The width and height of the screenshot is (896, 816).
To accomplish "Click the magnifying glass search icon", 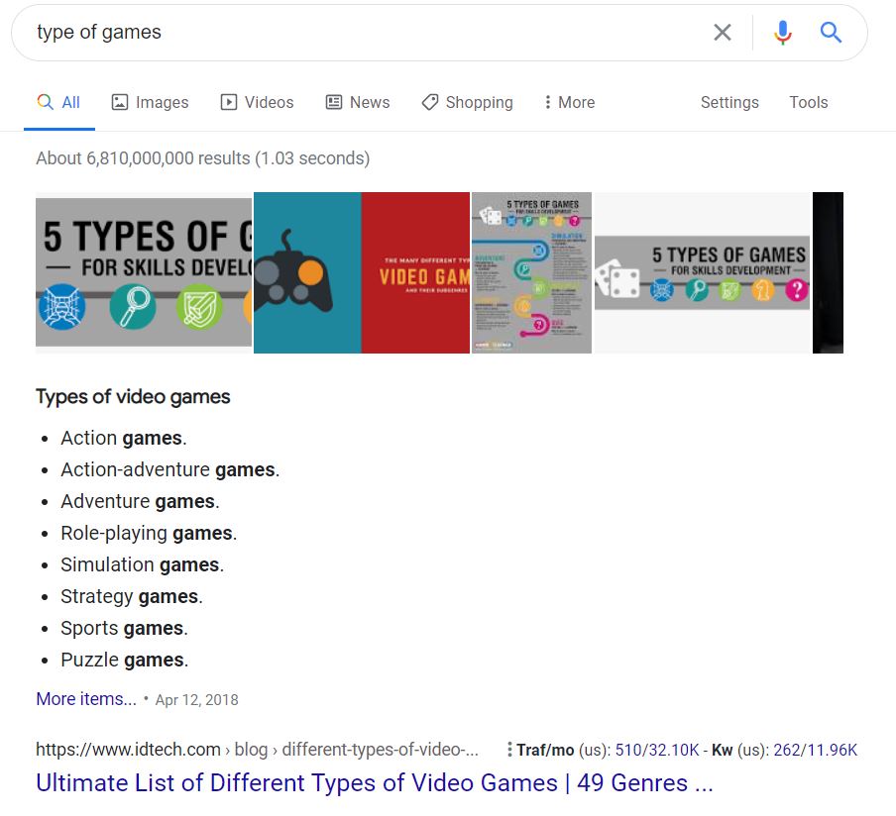I will tap(831, 32).
